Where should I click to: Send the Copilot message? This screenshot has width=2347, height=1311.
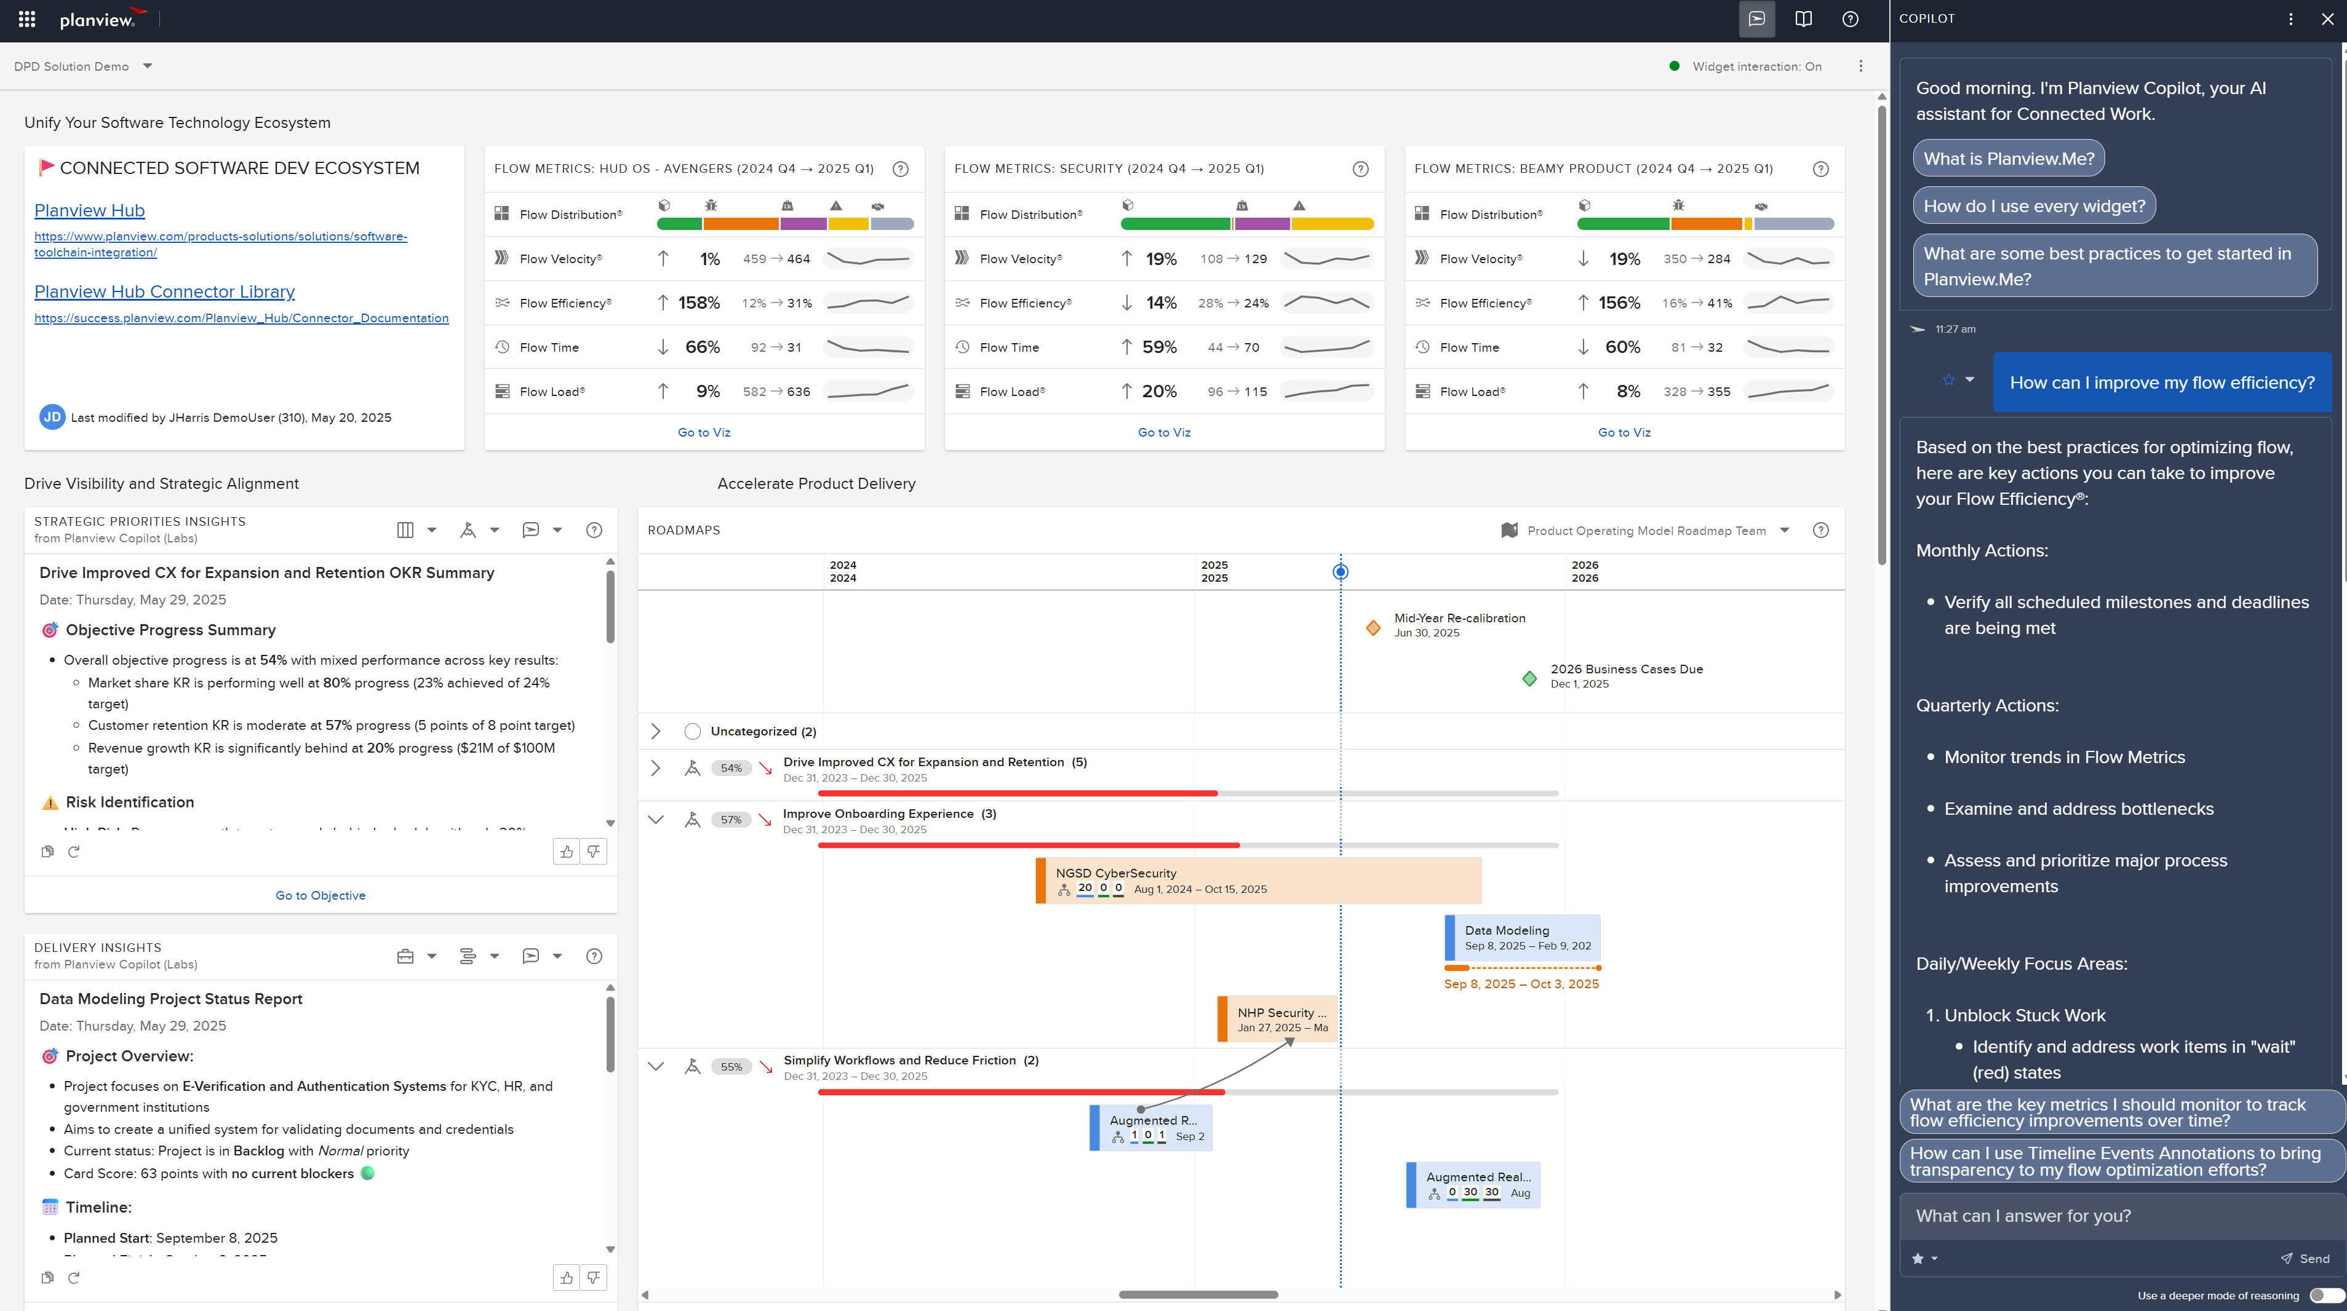click(x=2305, y=1258)
